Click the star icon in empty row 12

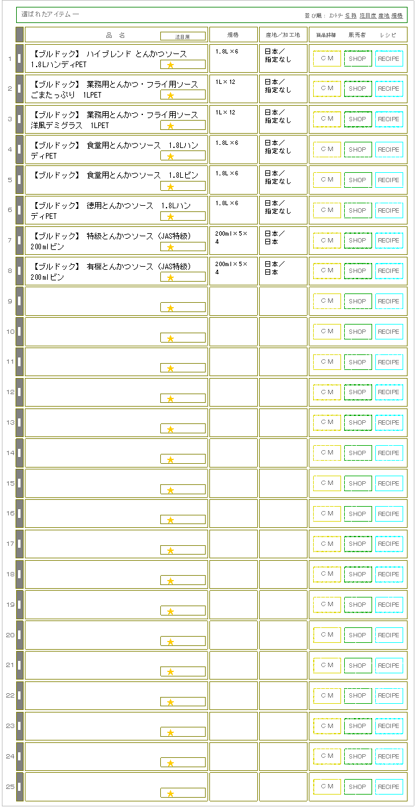click(x=170, y=399)
